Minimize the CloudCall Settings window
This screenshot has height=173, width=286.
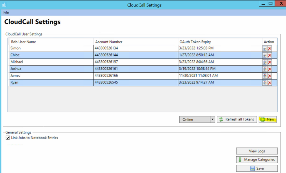[263, 4]
